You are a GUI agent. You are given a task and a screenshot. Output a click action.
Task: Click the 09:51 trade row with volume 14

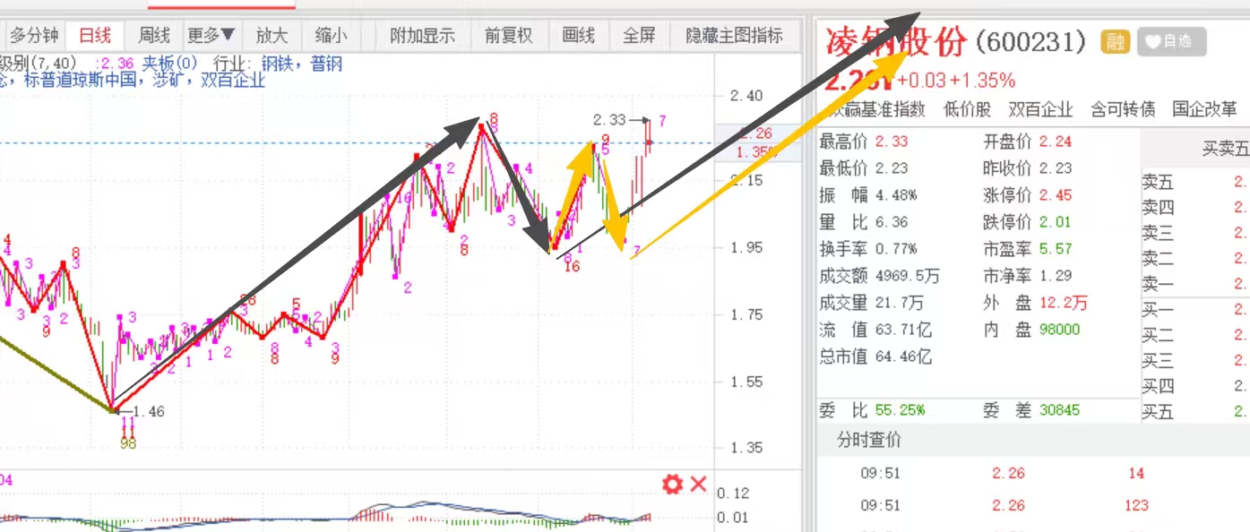coord(1033,474)
